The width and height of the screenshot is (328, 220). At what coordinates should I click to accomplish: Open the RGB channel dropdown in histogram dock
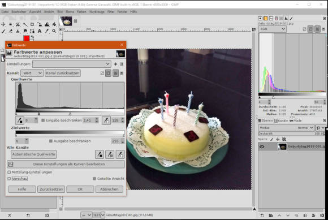pos(272,29)
